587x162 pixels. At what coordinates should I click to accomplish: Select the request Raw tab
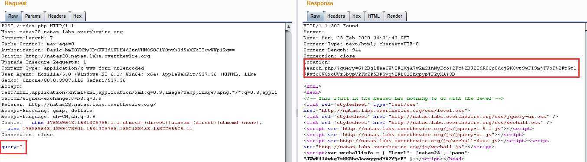point(13,16)
